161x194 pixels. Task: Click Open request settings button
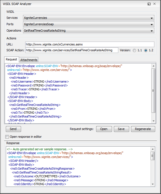pos(104,129)
